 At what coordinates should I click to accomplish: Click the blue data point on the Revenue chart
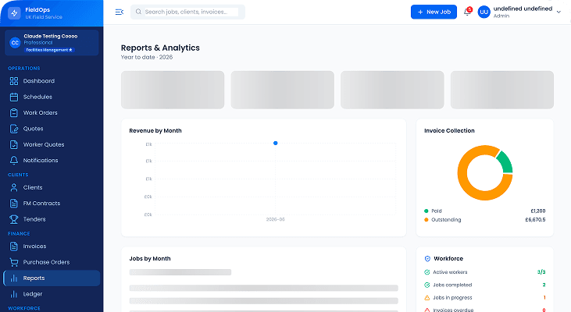pyautogui.click(x=275, y=144)
